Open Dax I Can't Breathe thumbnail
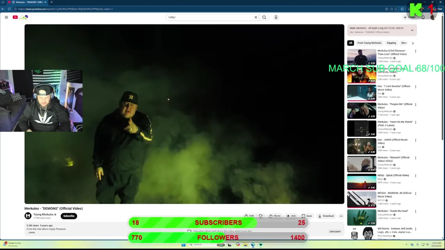Screen dimensions: 445x250 tap(362, 92)
